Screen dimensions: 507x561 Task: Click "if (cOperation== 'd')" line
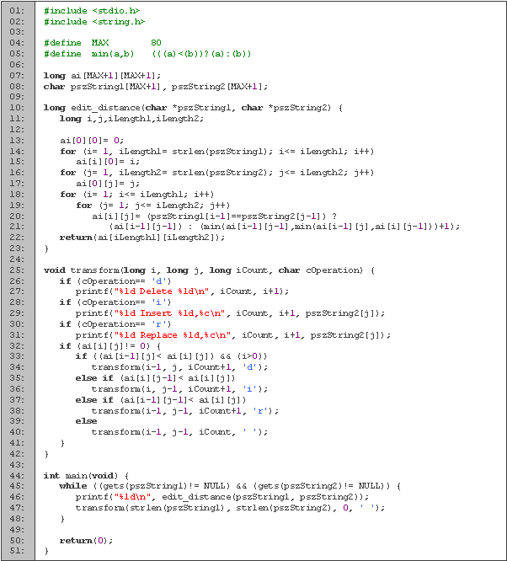(x=115, y=281)
